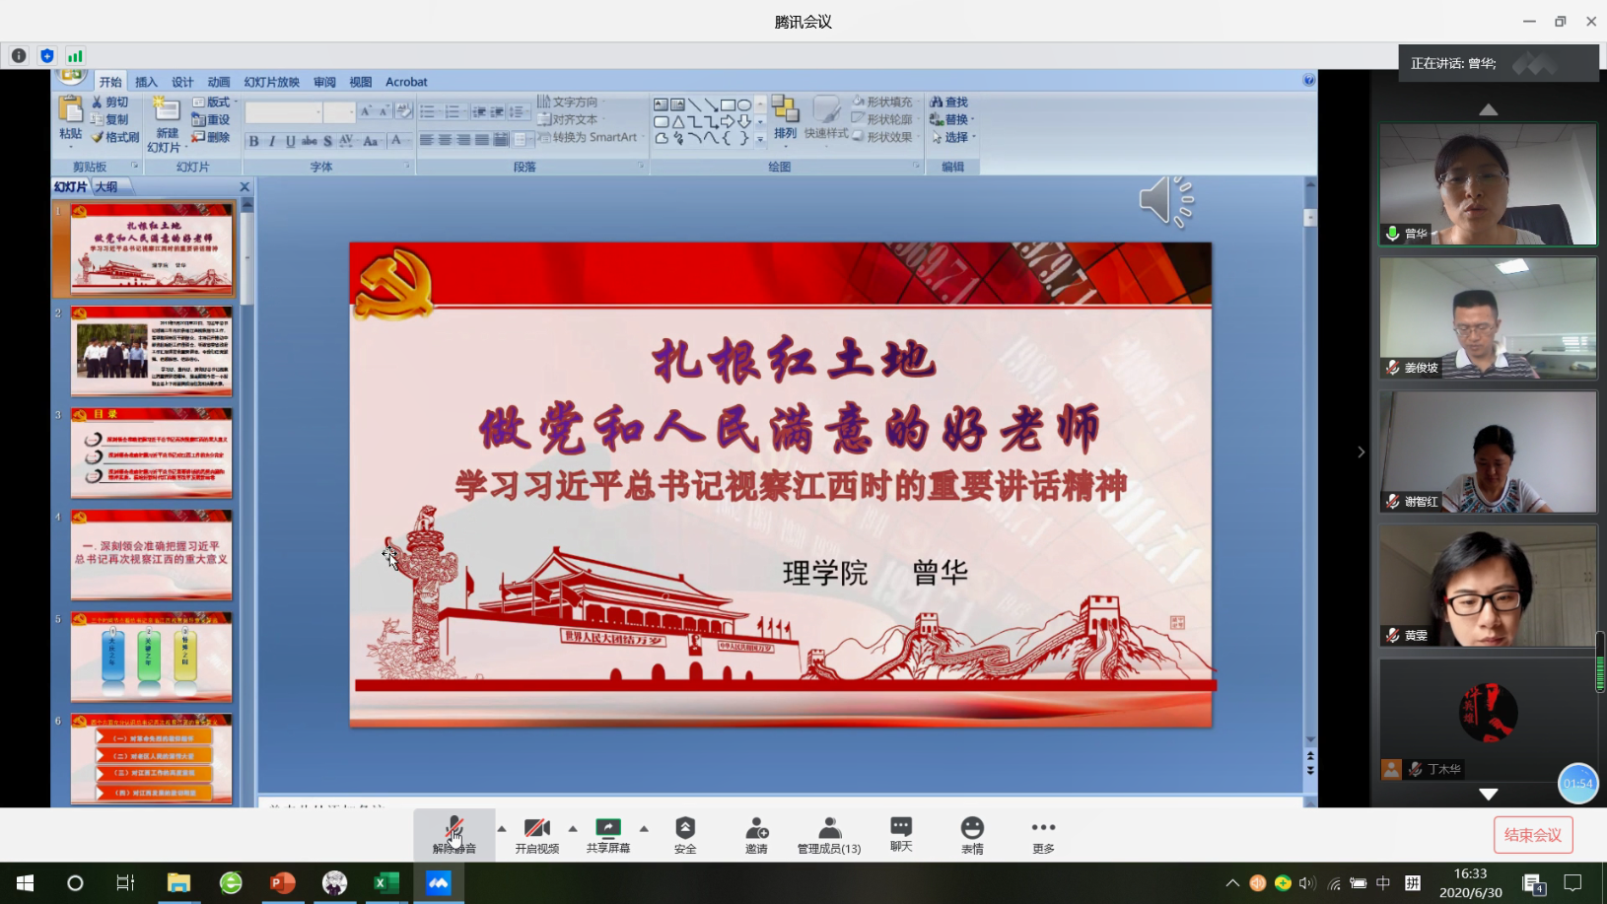
Task: Click the End Meeting (结束会议) button
Action: 1532,835
